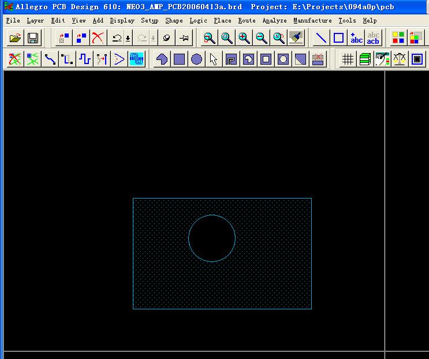
Task: Click the Undo arrow icon
Action: click(x=117, y=38)
